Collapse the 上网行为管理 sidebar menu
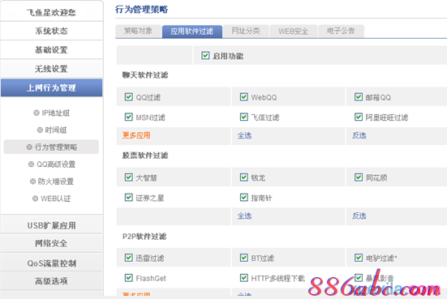 (x=51, y=88)
